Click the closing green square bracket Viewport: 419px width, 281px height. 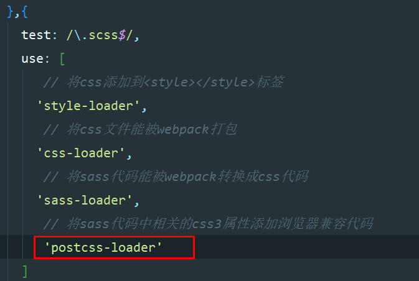coord(25,272)
